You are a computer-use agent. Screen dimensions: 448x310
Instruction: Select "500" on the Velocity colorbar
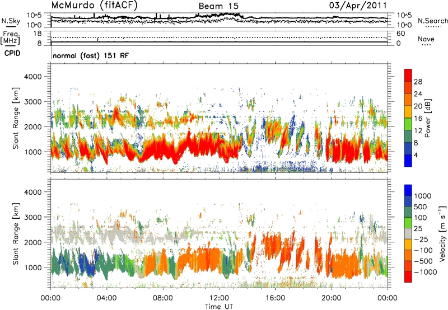(x=421, y=207)
